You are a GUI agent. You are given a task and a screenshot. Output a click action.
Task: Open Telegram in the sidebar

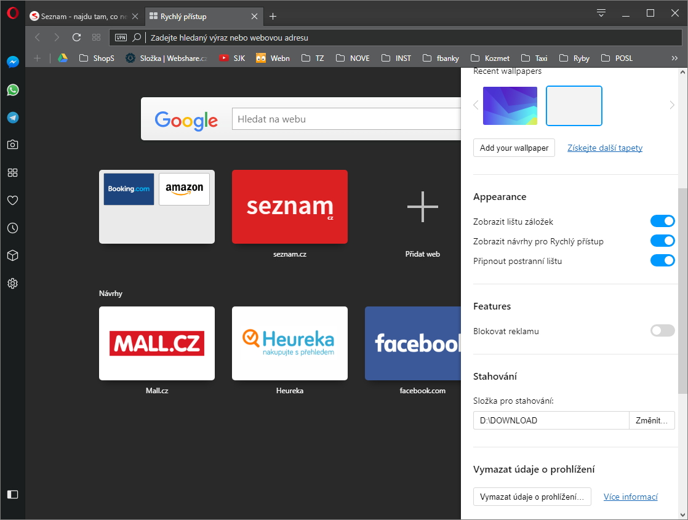coord(13,118)
